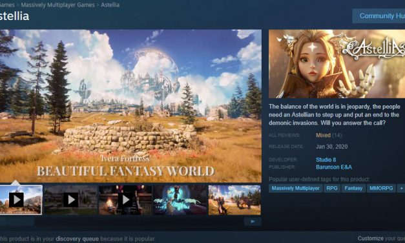Select the MMORPG tag
This screenshot has width=405, height=243.
pyautogui.click(x=381, y=188)
